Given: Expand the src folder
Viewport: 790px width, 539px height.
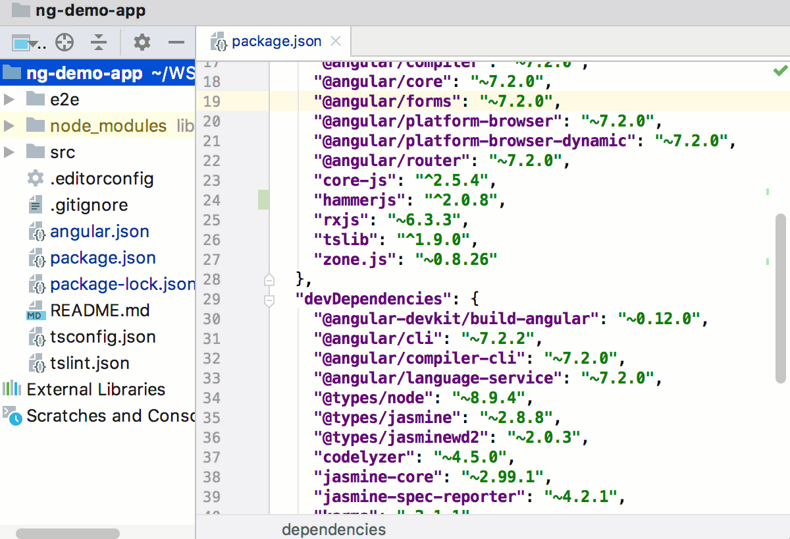Looking at the screenshot, I should click(9, 152).
